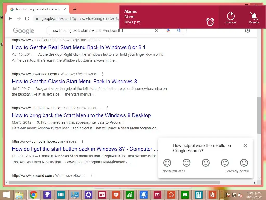Dismiss the alarm notification
Viewport: 266px width, 200px height.
point(254,18)
